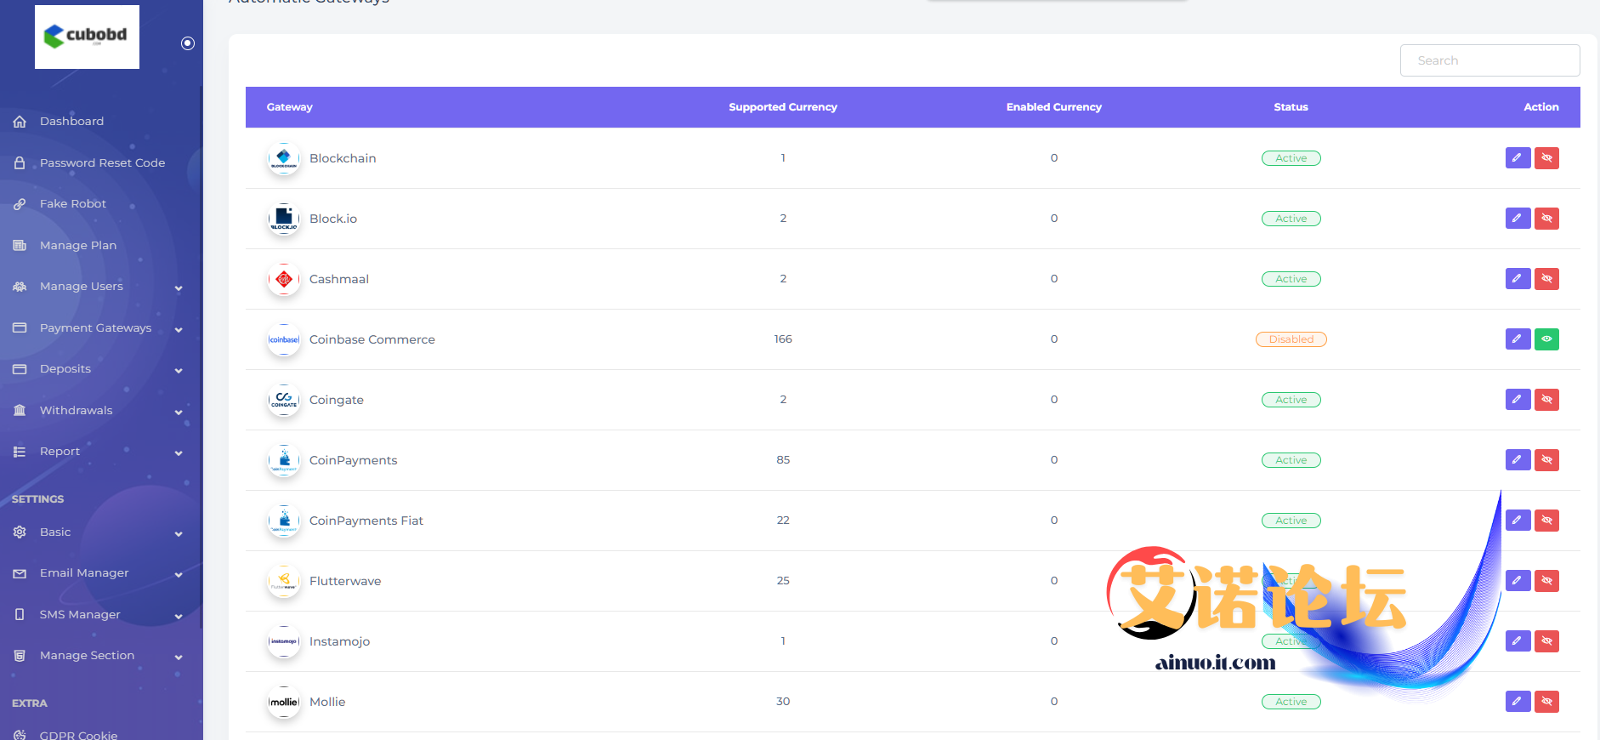The image size is (1600, 740).
Task: Disable the CoinPayments gateway row
Action: click(1546, 460)
